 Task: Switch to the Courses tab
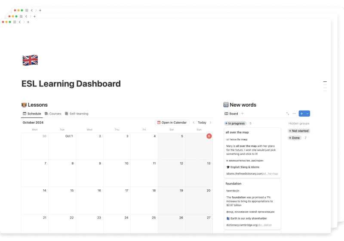pyautogui.click(x=52, y=114)
